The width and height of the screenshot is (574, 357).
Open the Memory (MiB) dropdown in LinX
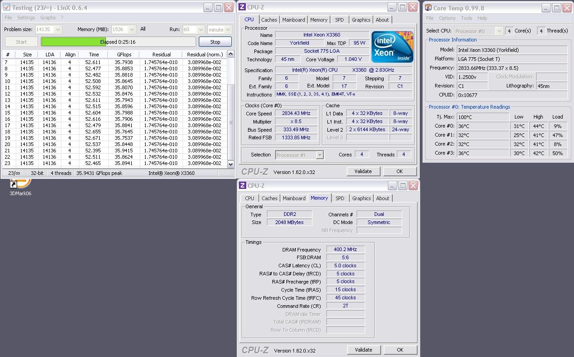[132, 29]
